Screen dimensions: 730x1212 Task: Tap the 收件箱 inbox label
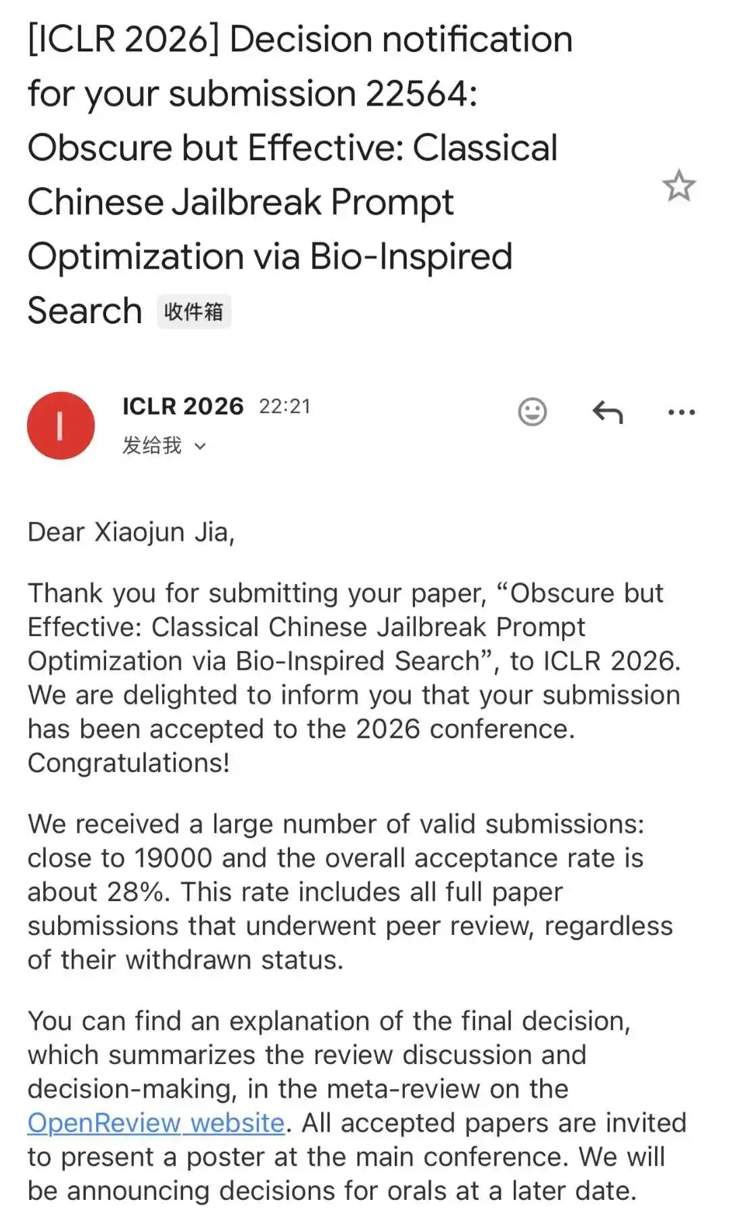(x=194, y=312)
